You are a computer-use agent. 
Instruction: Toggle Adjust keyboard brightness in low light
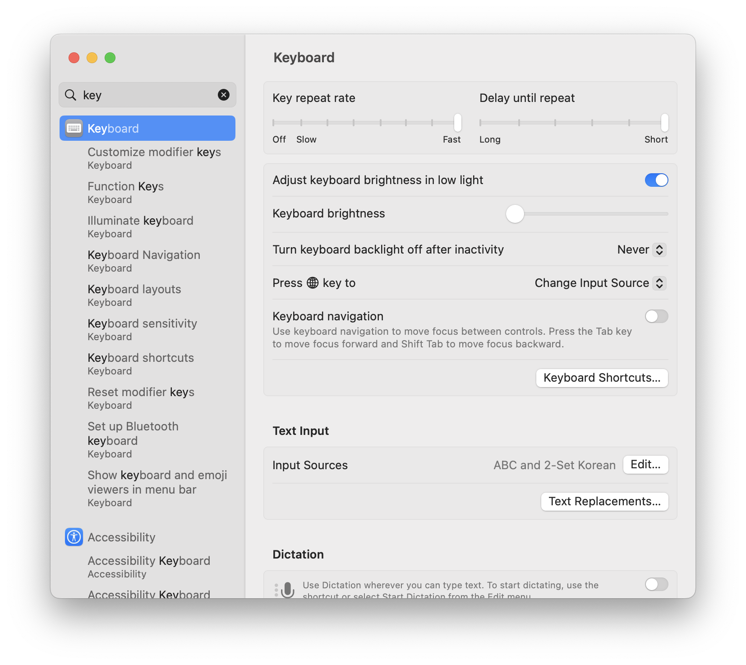[x=656, y=180]
